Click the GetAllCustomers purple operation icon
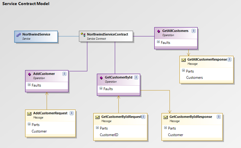The height and width of the screenshot is (148, 241). 159,31
